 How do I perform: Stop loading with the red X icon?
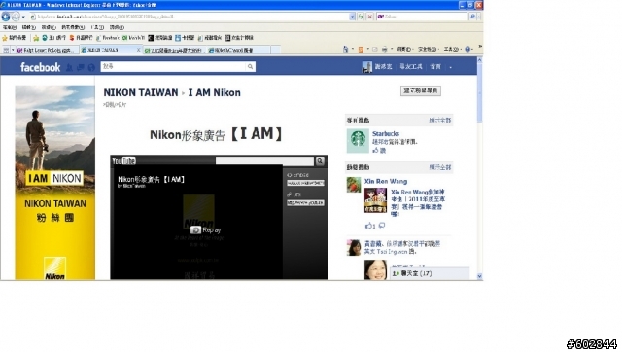[369, 17]
